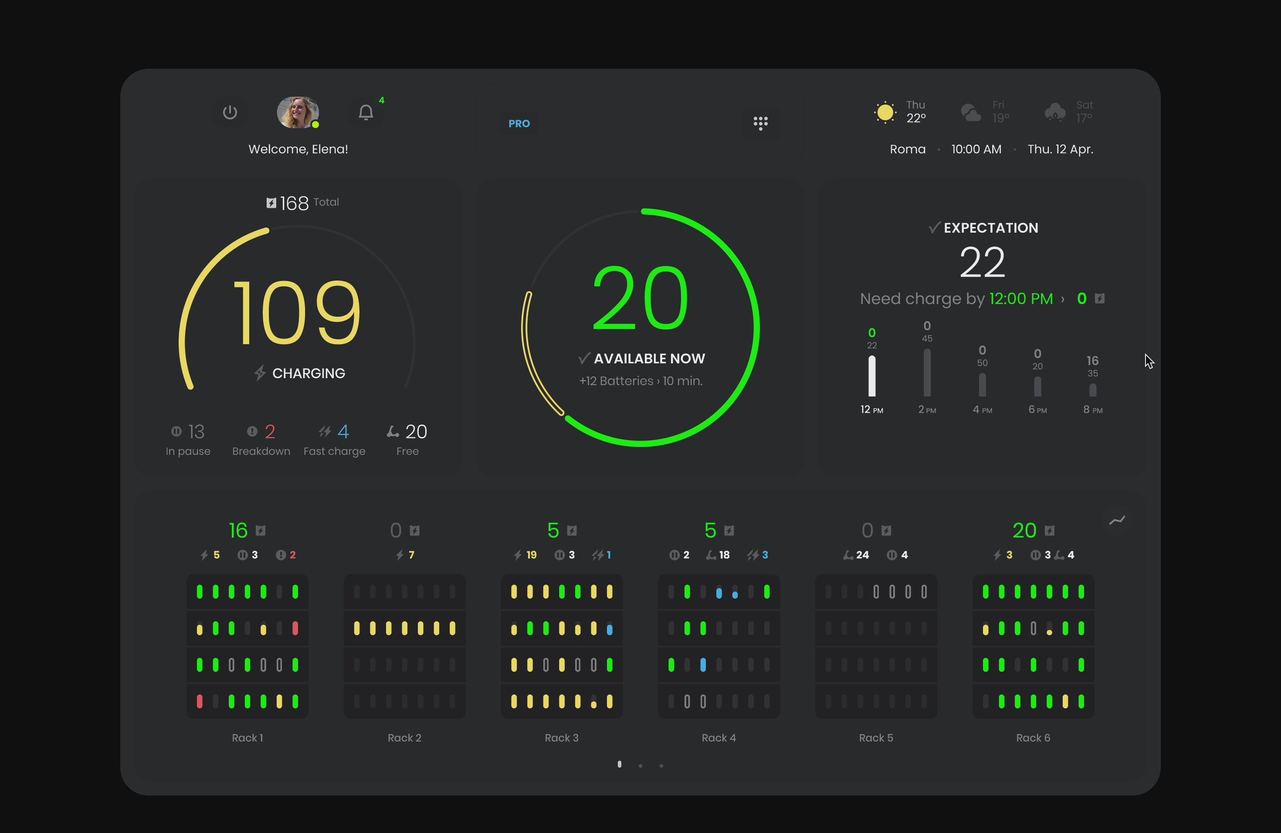Viewport: 1281px width, 833px height.
Task: Select the Fast charge label
Action: coord(334,451)
